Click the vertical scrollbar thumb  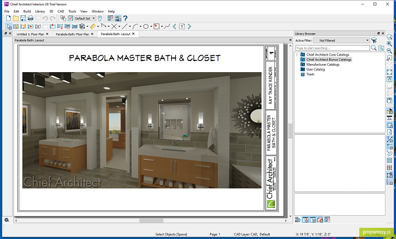(x=290, y=131)
